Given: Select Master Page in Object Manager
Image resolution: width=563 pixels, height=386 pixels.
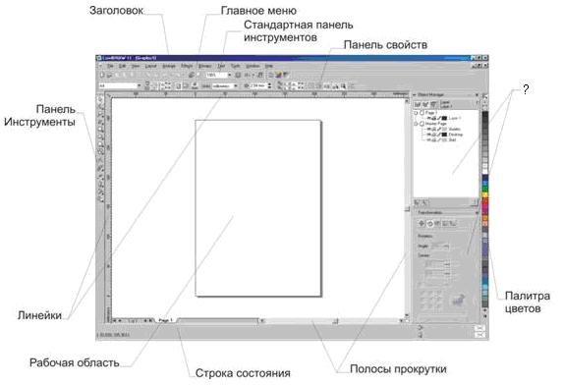Looking at the screenshot, I should tap(435, 124).
